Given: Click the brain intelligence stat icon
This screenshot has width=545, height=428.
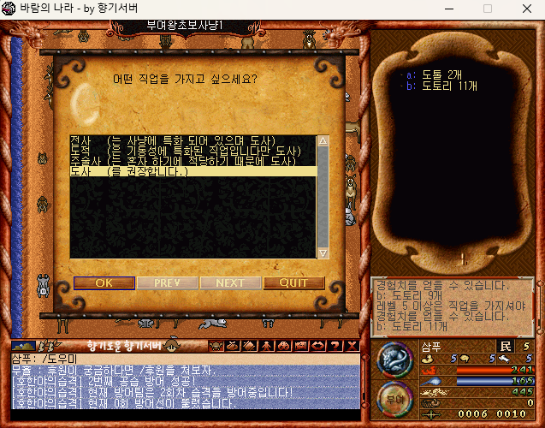Looking at the screenshot, I should coord(465,359).
